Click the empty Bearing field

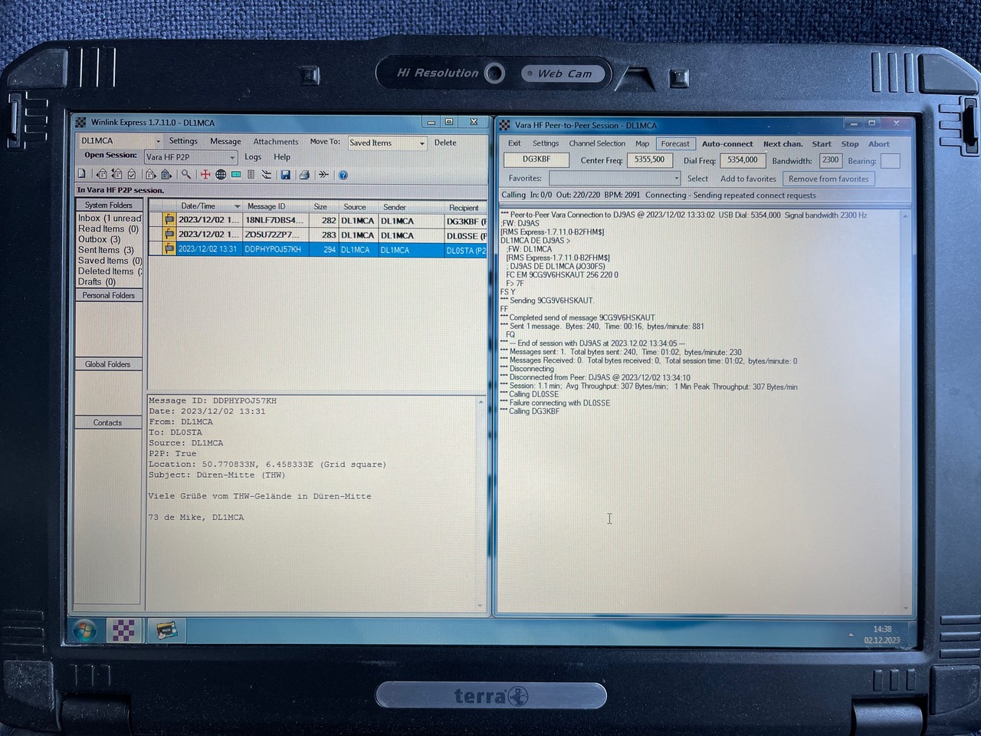coord(890,161)
